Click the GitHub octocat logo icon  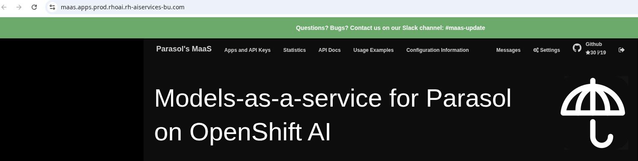tap(577, 48)
